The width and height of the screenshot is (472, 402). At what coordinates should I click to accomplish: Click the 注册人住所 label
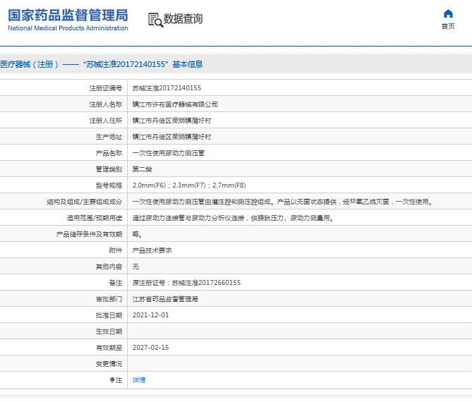(x=106, y=121)
